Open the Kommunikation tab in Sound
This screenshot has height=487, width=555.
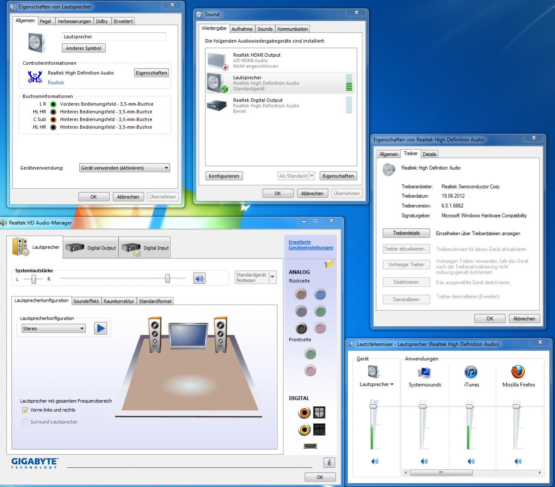(293, 29)
